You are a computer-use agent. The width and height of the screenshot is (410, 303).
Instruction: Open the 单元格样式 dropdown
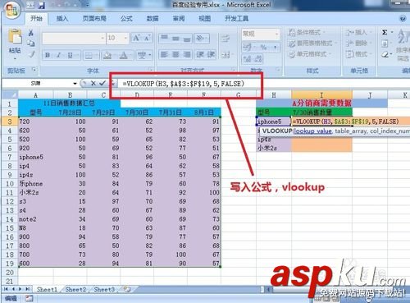[x=310, y=54]
